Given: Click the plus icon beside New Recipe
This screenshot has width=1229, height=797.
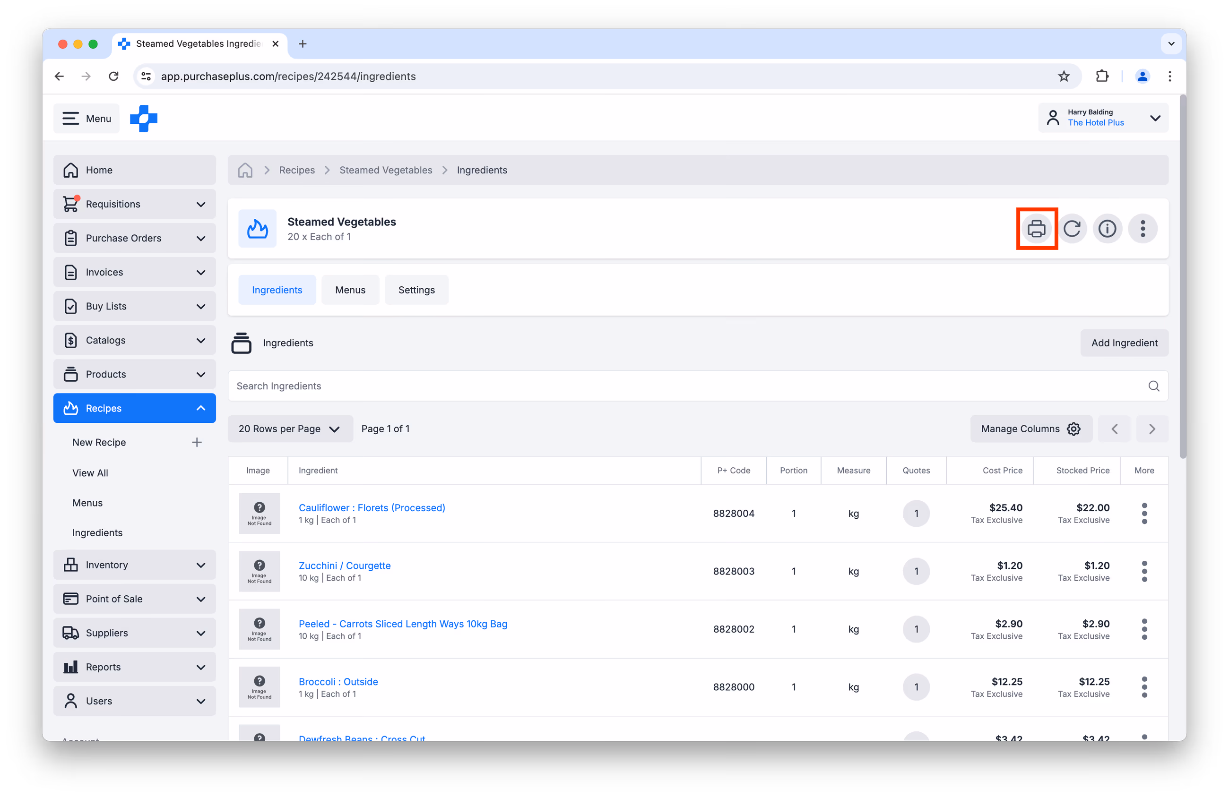Looking at the screenshot, I should point(197,442).
